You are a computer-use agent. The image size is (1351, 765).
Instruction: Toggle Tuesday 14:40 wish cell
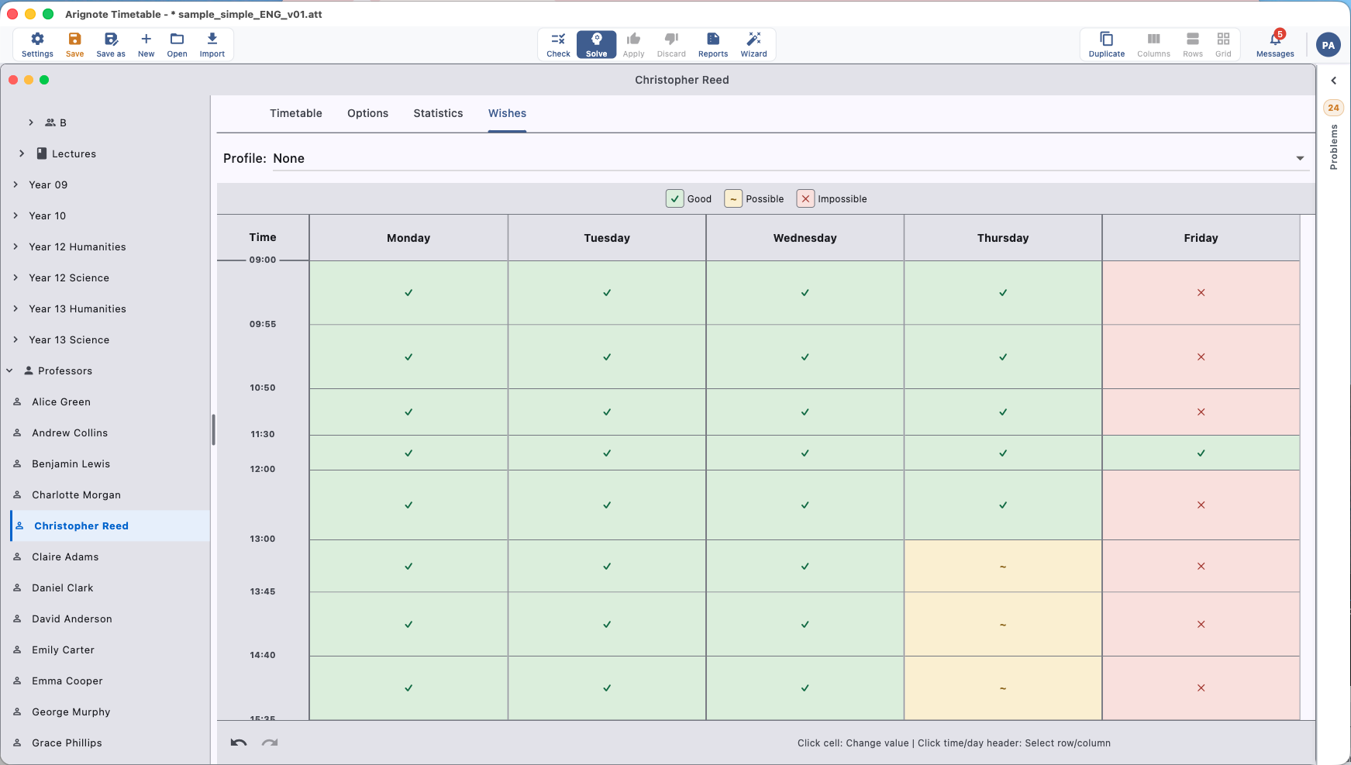coord(607,687)
